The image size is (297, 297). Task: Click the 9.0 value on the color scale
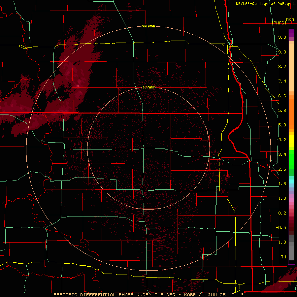pyautogui.click(x=282, y=52)
